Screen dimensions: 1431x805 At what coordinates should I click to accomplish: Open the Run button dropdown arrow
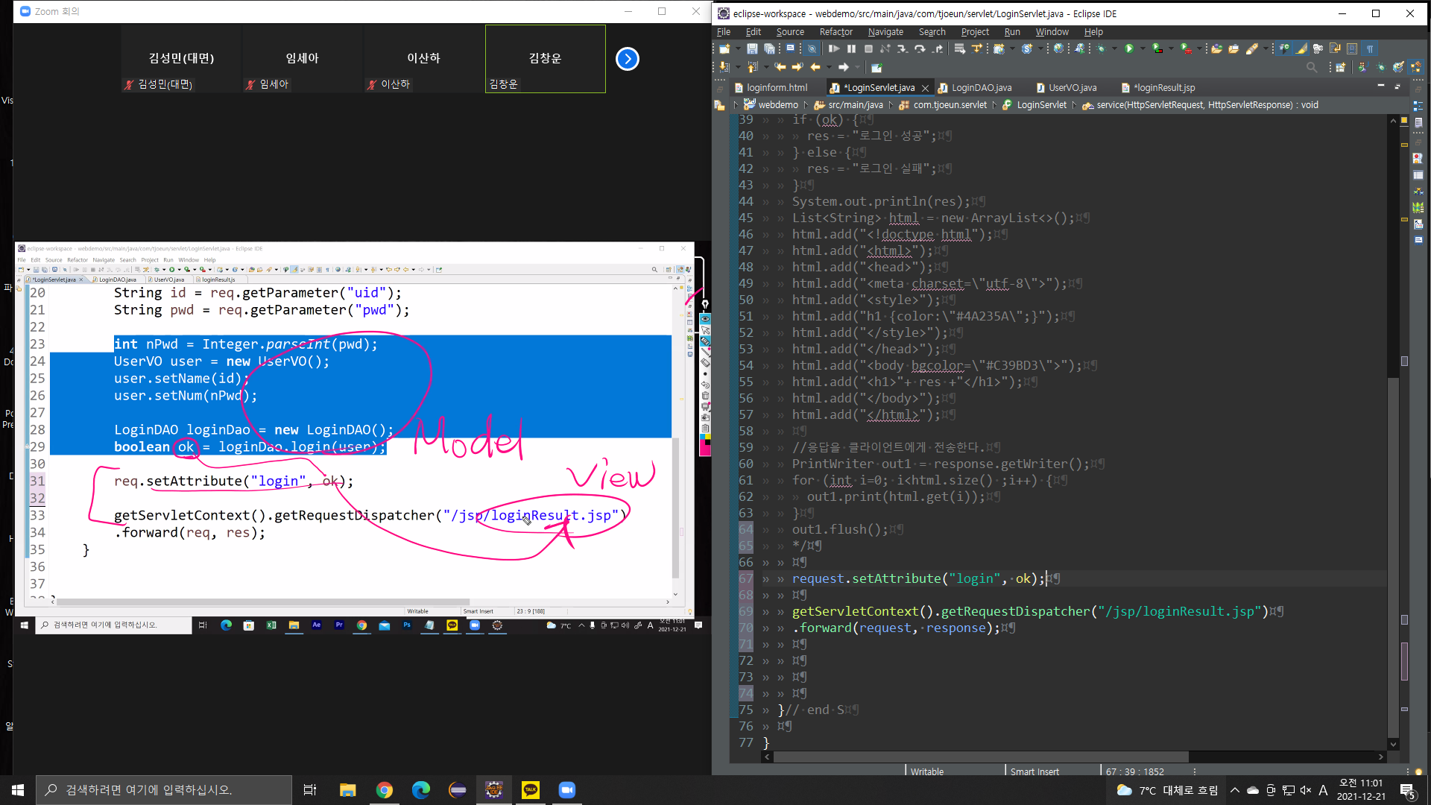(1143, 48)
